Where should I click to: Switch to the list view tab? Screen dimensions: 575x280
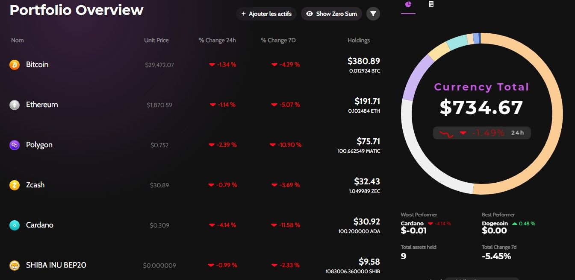click(x=431, y=4)
